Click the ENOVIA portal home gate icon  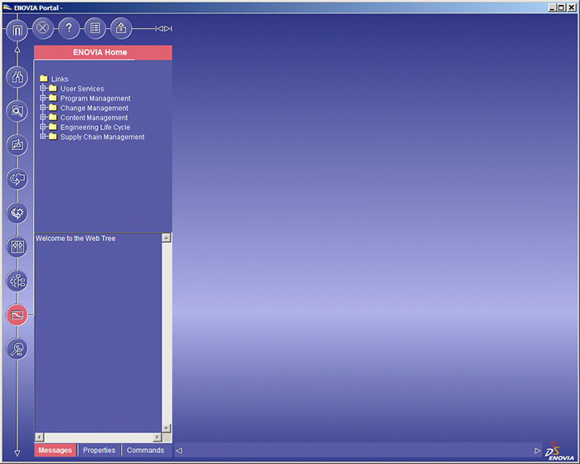coord(17,31)
